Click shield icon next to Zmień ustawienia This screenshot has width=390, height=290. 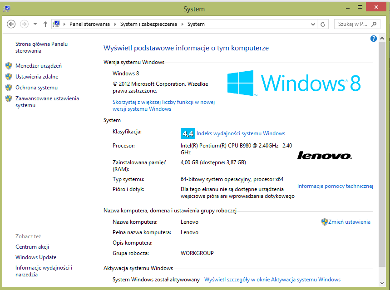click(324, 222)
